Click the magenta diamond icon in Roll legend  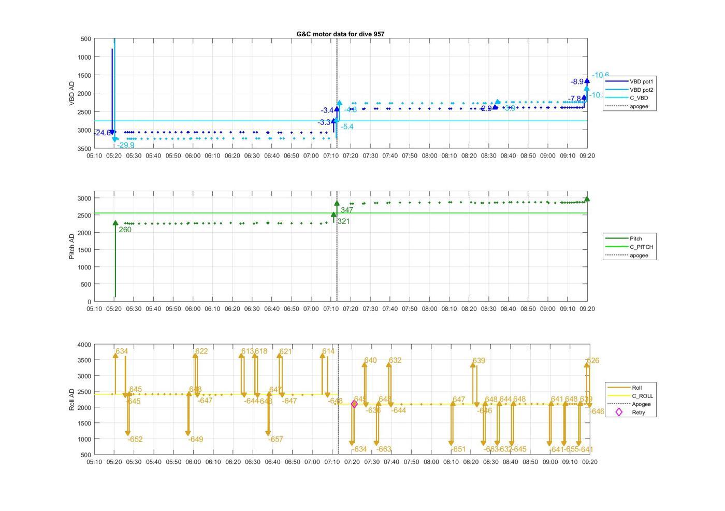(x=619, y=413)
